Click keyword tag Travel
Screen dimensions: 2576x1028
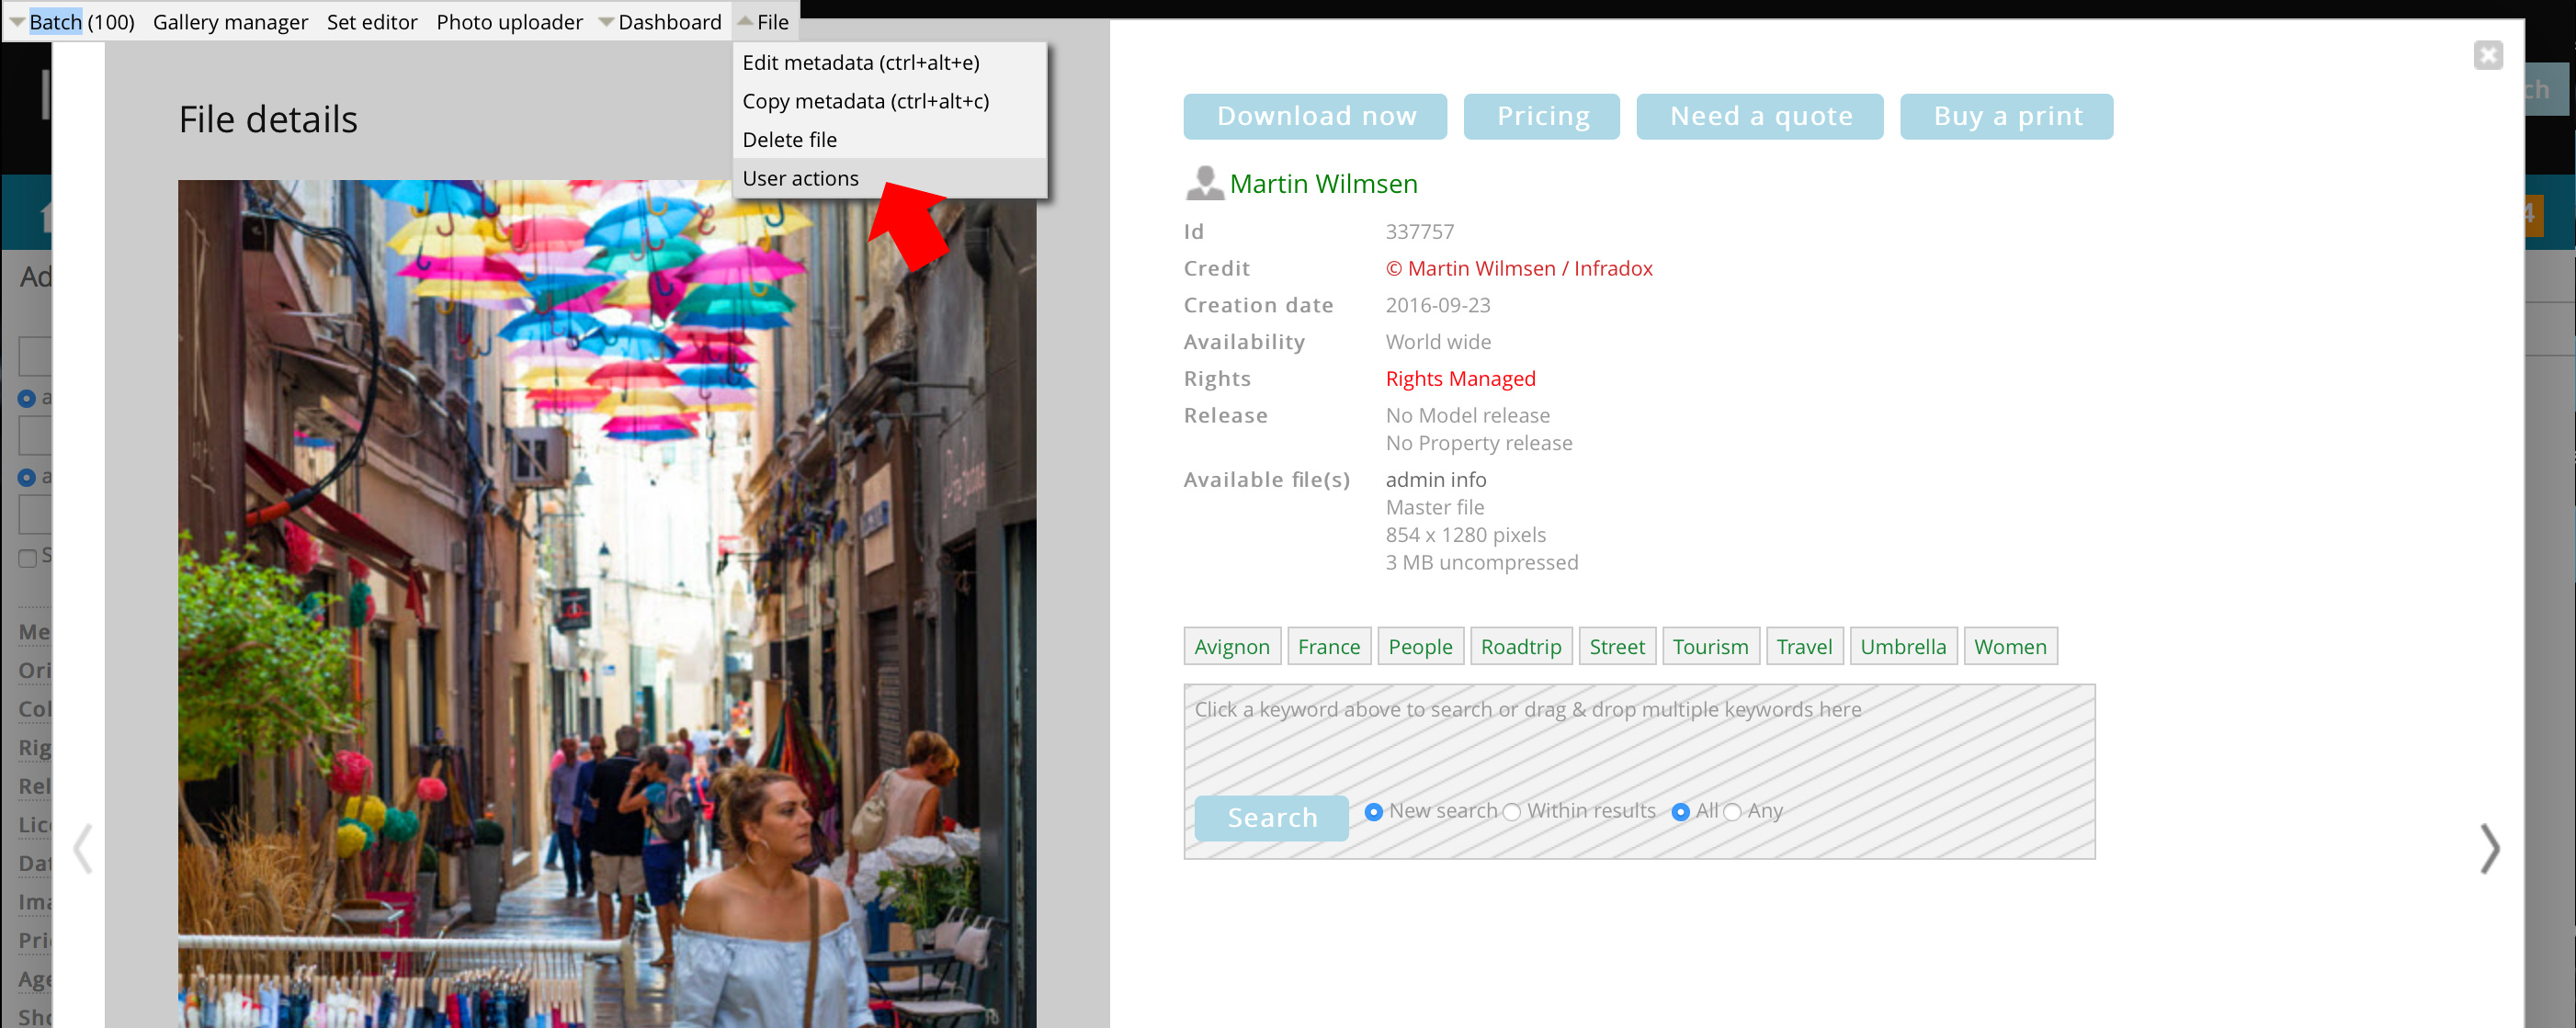click(x=1804, y=646)
